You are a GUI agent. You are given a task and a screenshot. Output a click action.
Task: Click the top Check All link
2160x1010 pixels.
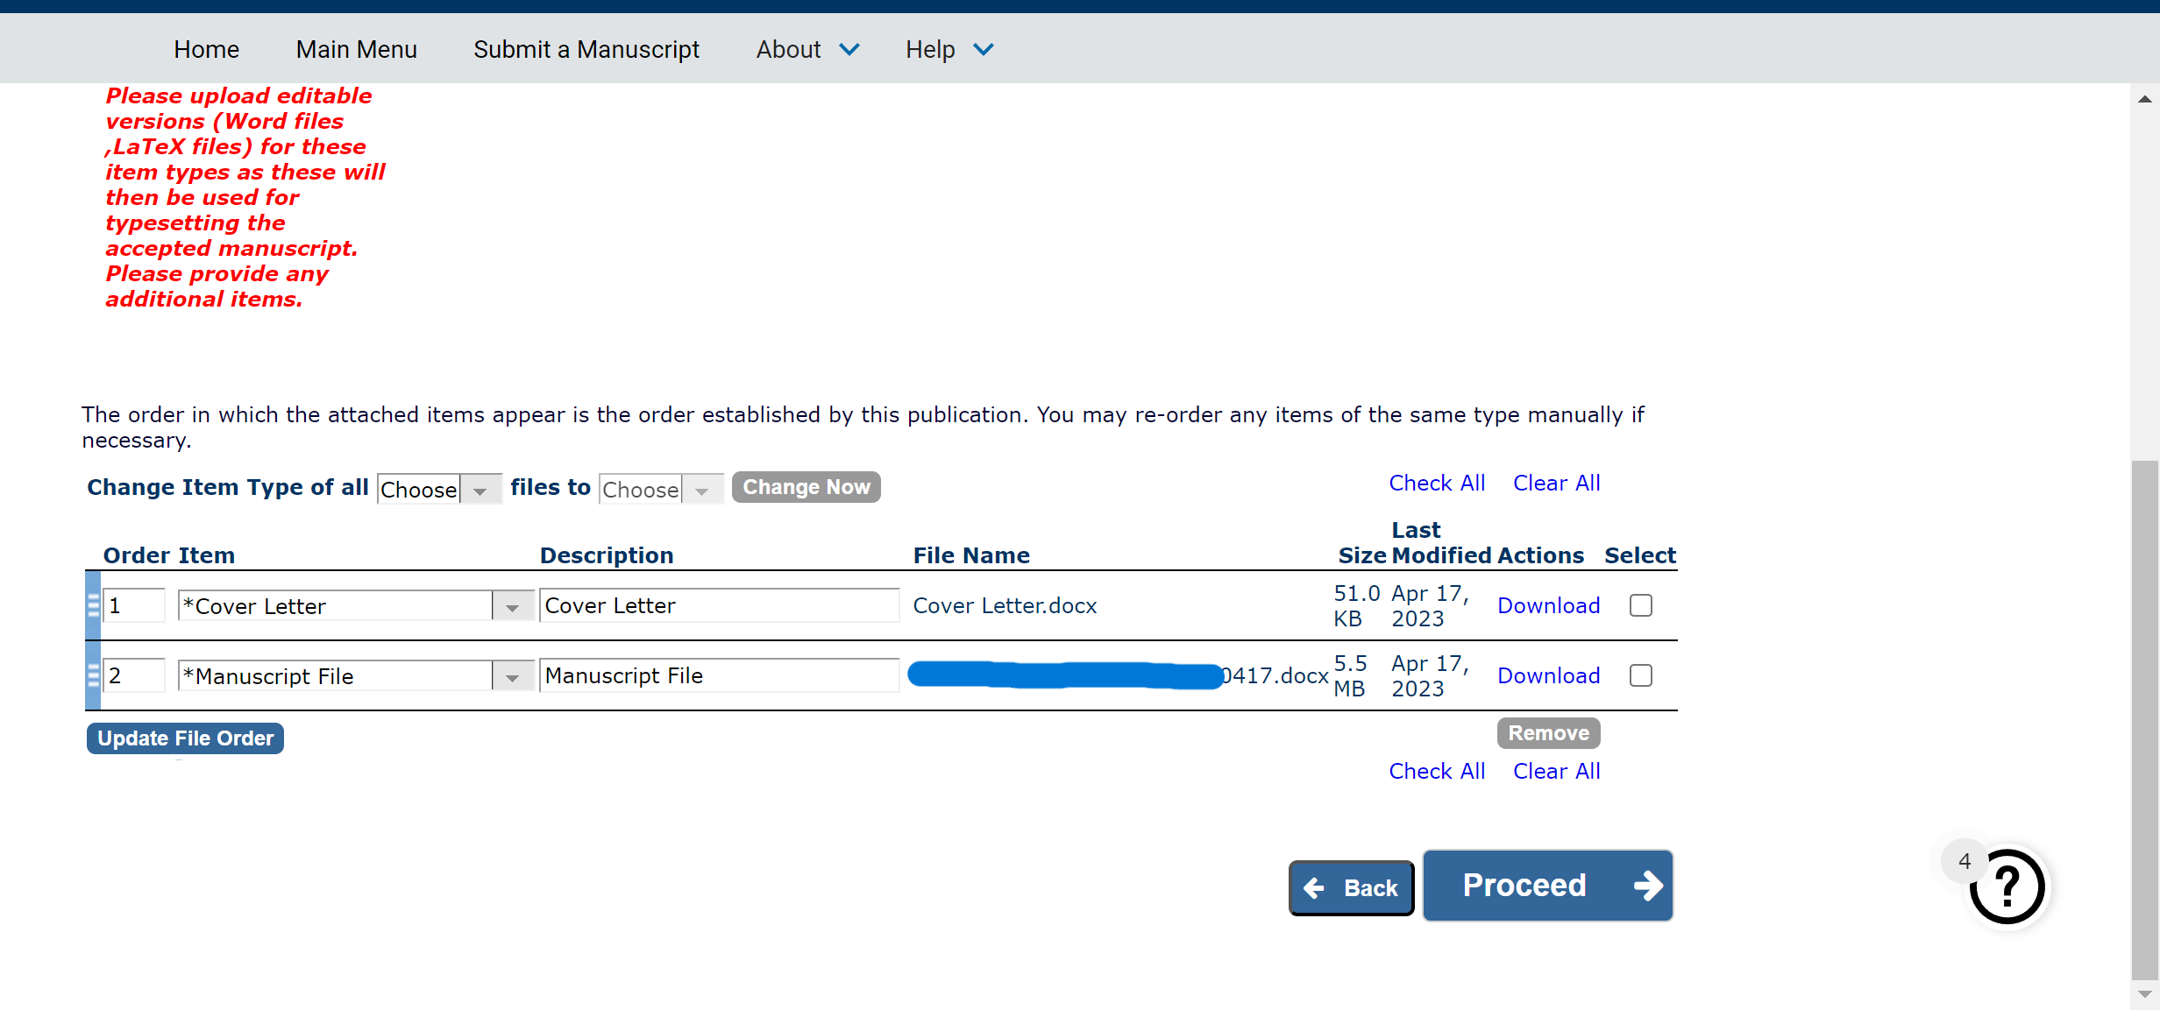(1436, 483)
